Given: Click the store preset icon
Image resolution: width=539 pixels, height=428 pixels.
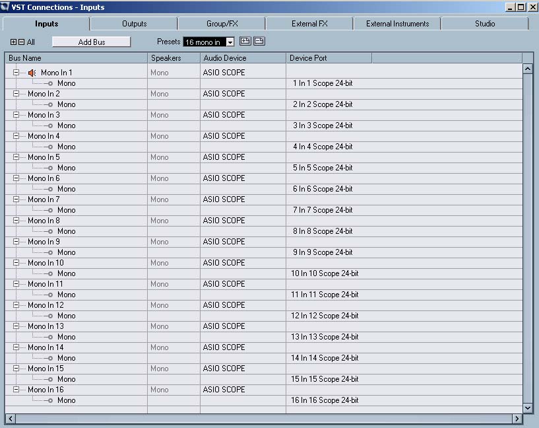Looking at the screenshot, I should click(245, 42).
